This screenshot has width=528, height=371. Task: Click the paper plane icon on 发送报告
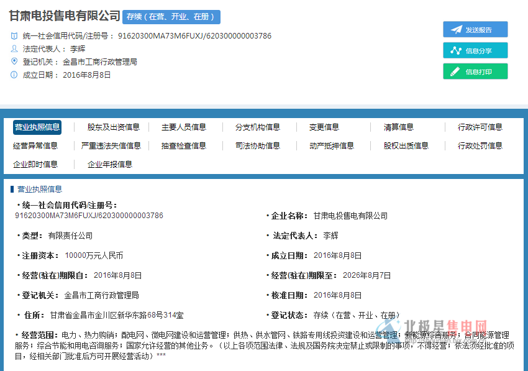[x=457, y=30]
